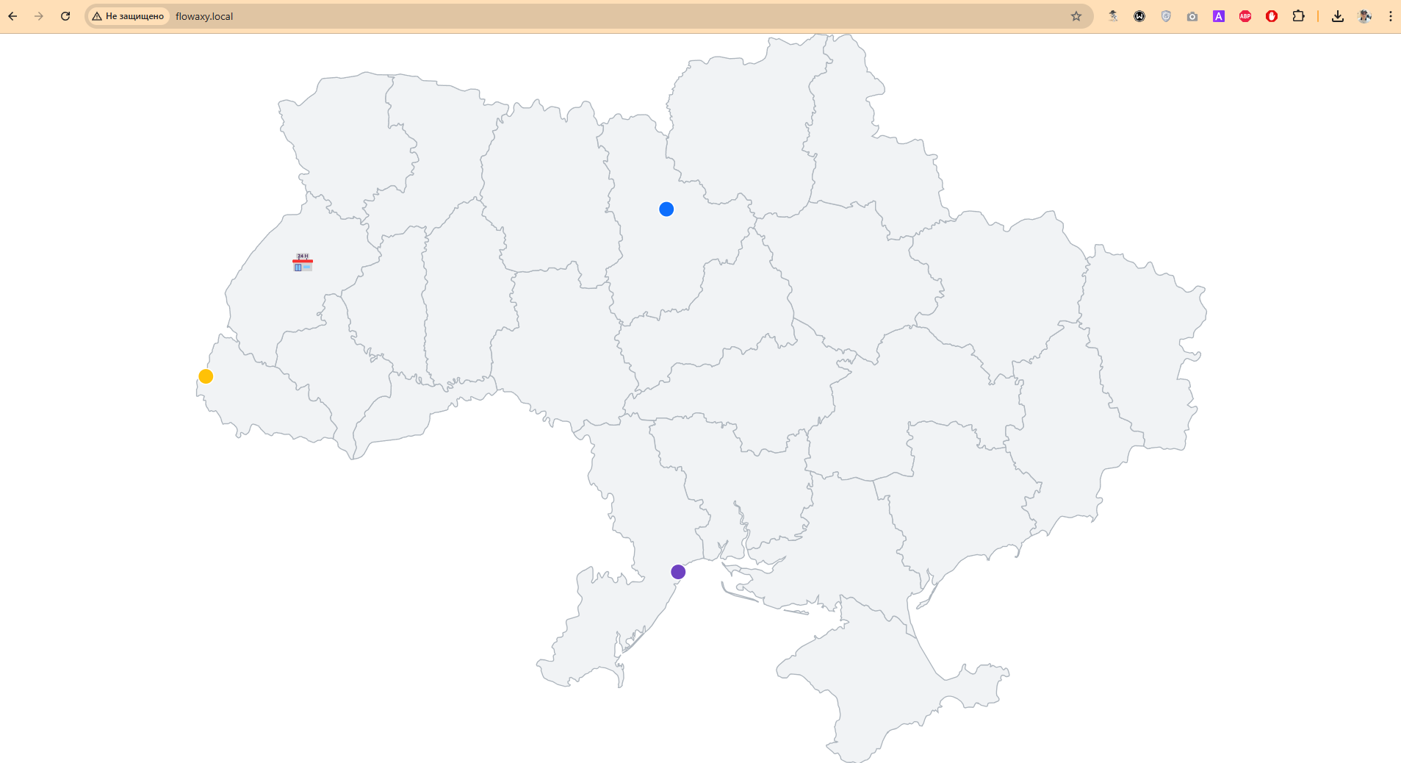Open the Chrome three-dot menu

[1390, 16]
